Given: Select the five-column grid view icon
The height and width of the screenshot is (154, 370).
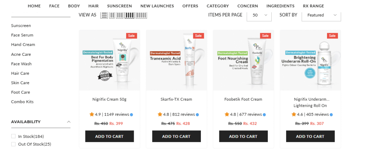Looking at the screenshot, I should (x=141, y=15).
